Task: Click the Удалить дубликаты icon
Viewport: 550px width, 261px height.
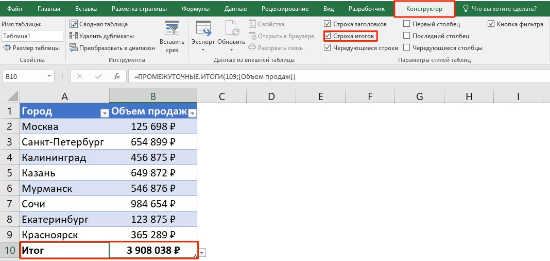Action: click(x=74, y=36)
